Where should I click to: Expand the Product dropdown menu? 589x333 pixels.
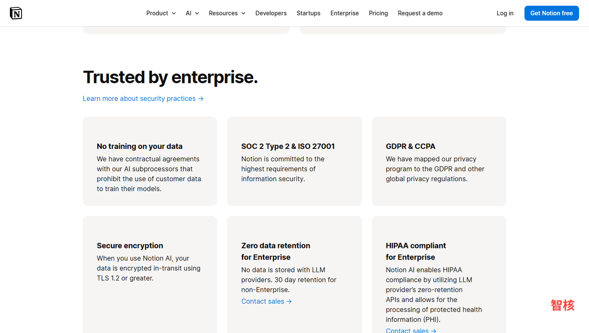click(x=161, y=13)
